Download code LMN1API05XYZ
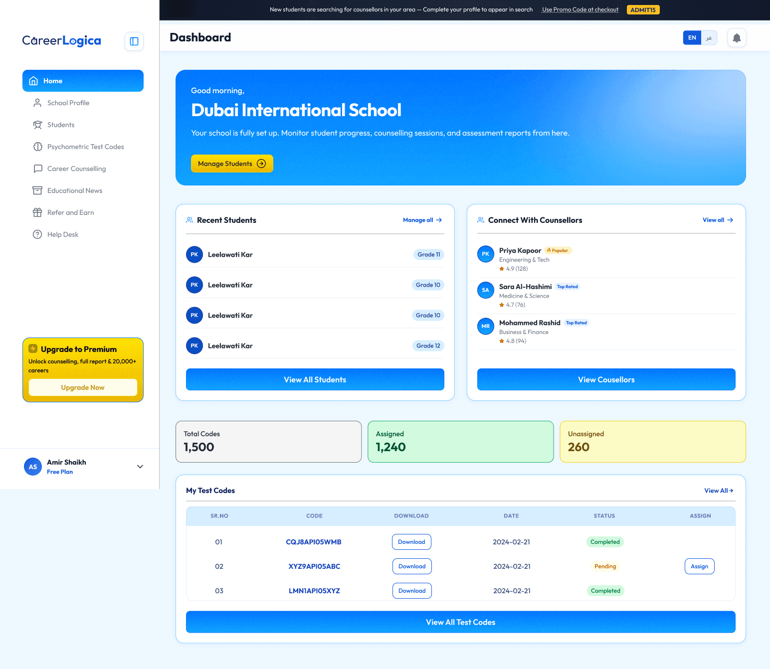 412,591
